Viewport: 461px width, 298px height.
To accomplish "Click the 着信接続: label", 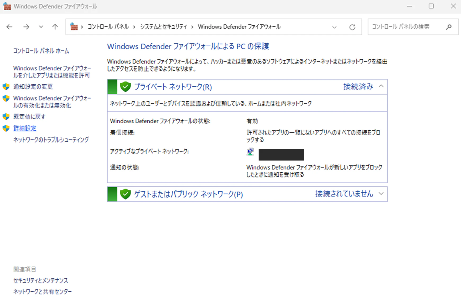I will [x=122, y=132].
